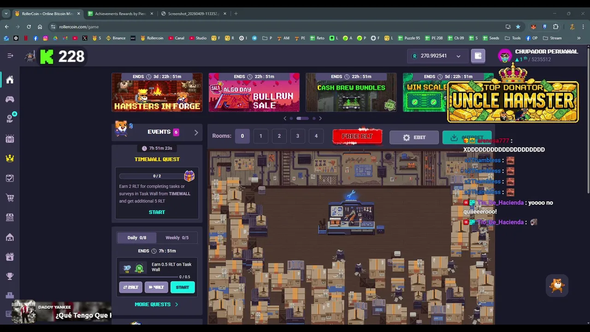
Task: Click the swap 2RLT quest button
Action: click(x=130, y=287)
